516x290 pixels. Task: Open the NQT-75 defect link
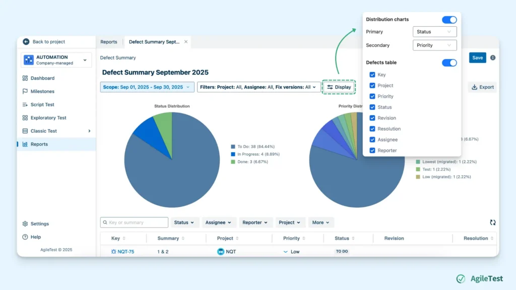[126, 252]
